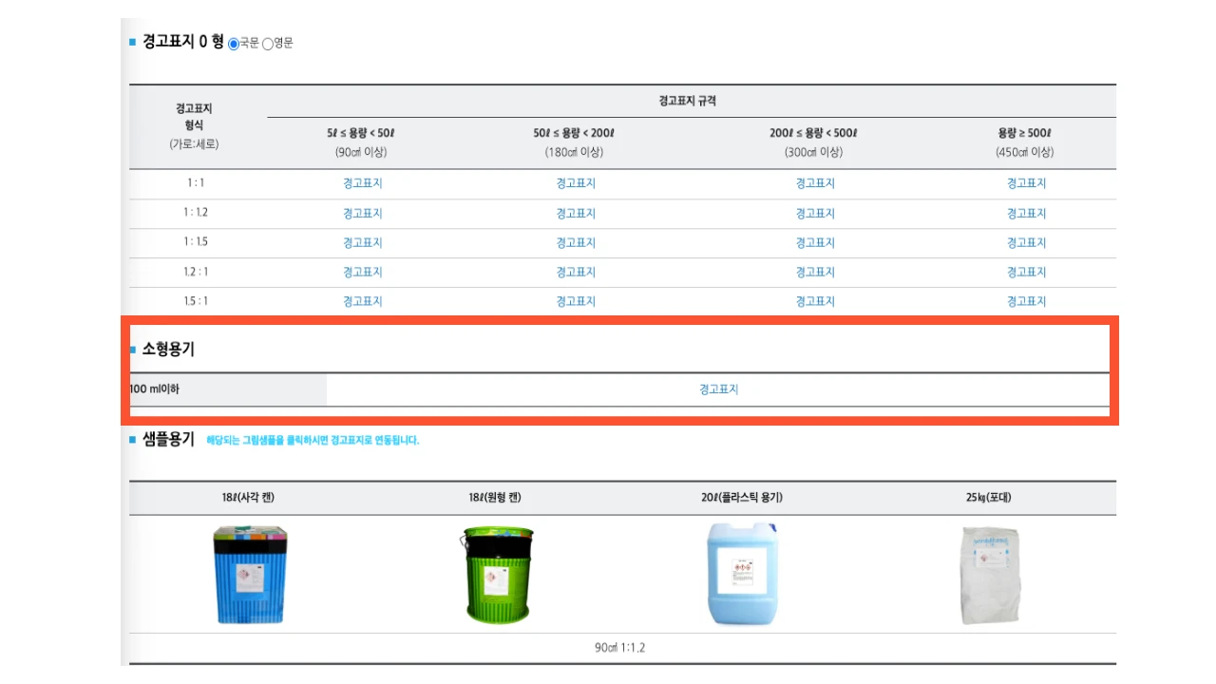The height and width of the screenshot is (684, 1216).
Task: Open 경고표지 link for 1:1 at 5ℓ≤용량<50ℓ
Action: [x=363, y=183]
